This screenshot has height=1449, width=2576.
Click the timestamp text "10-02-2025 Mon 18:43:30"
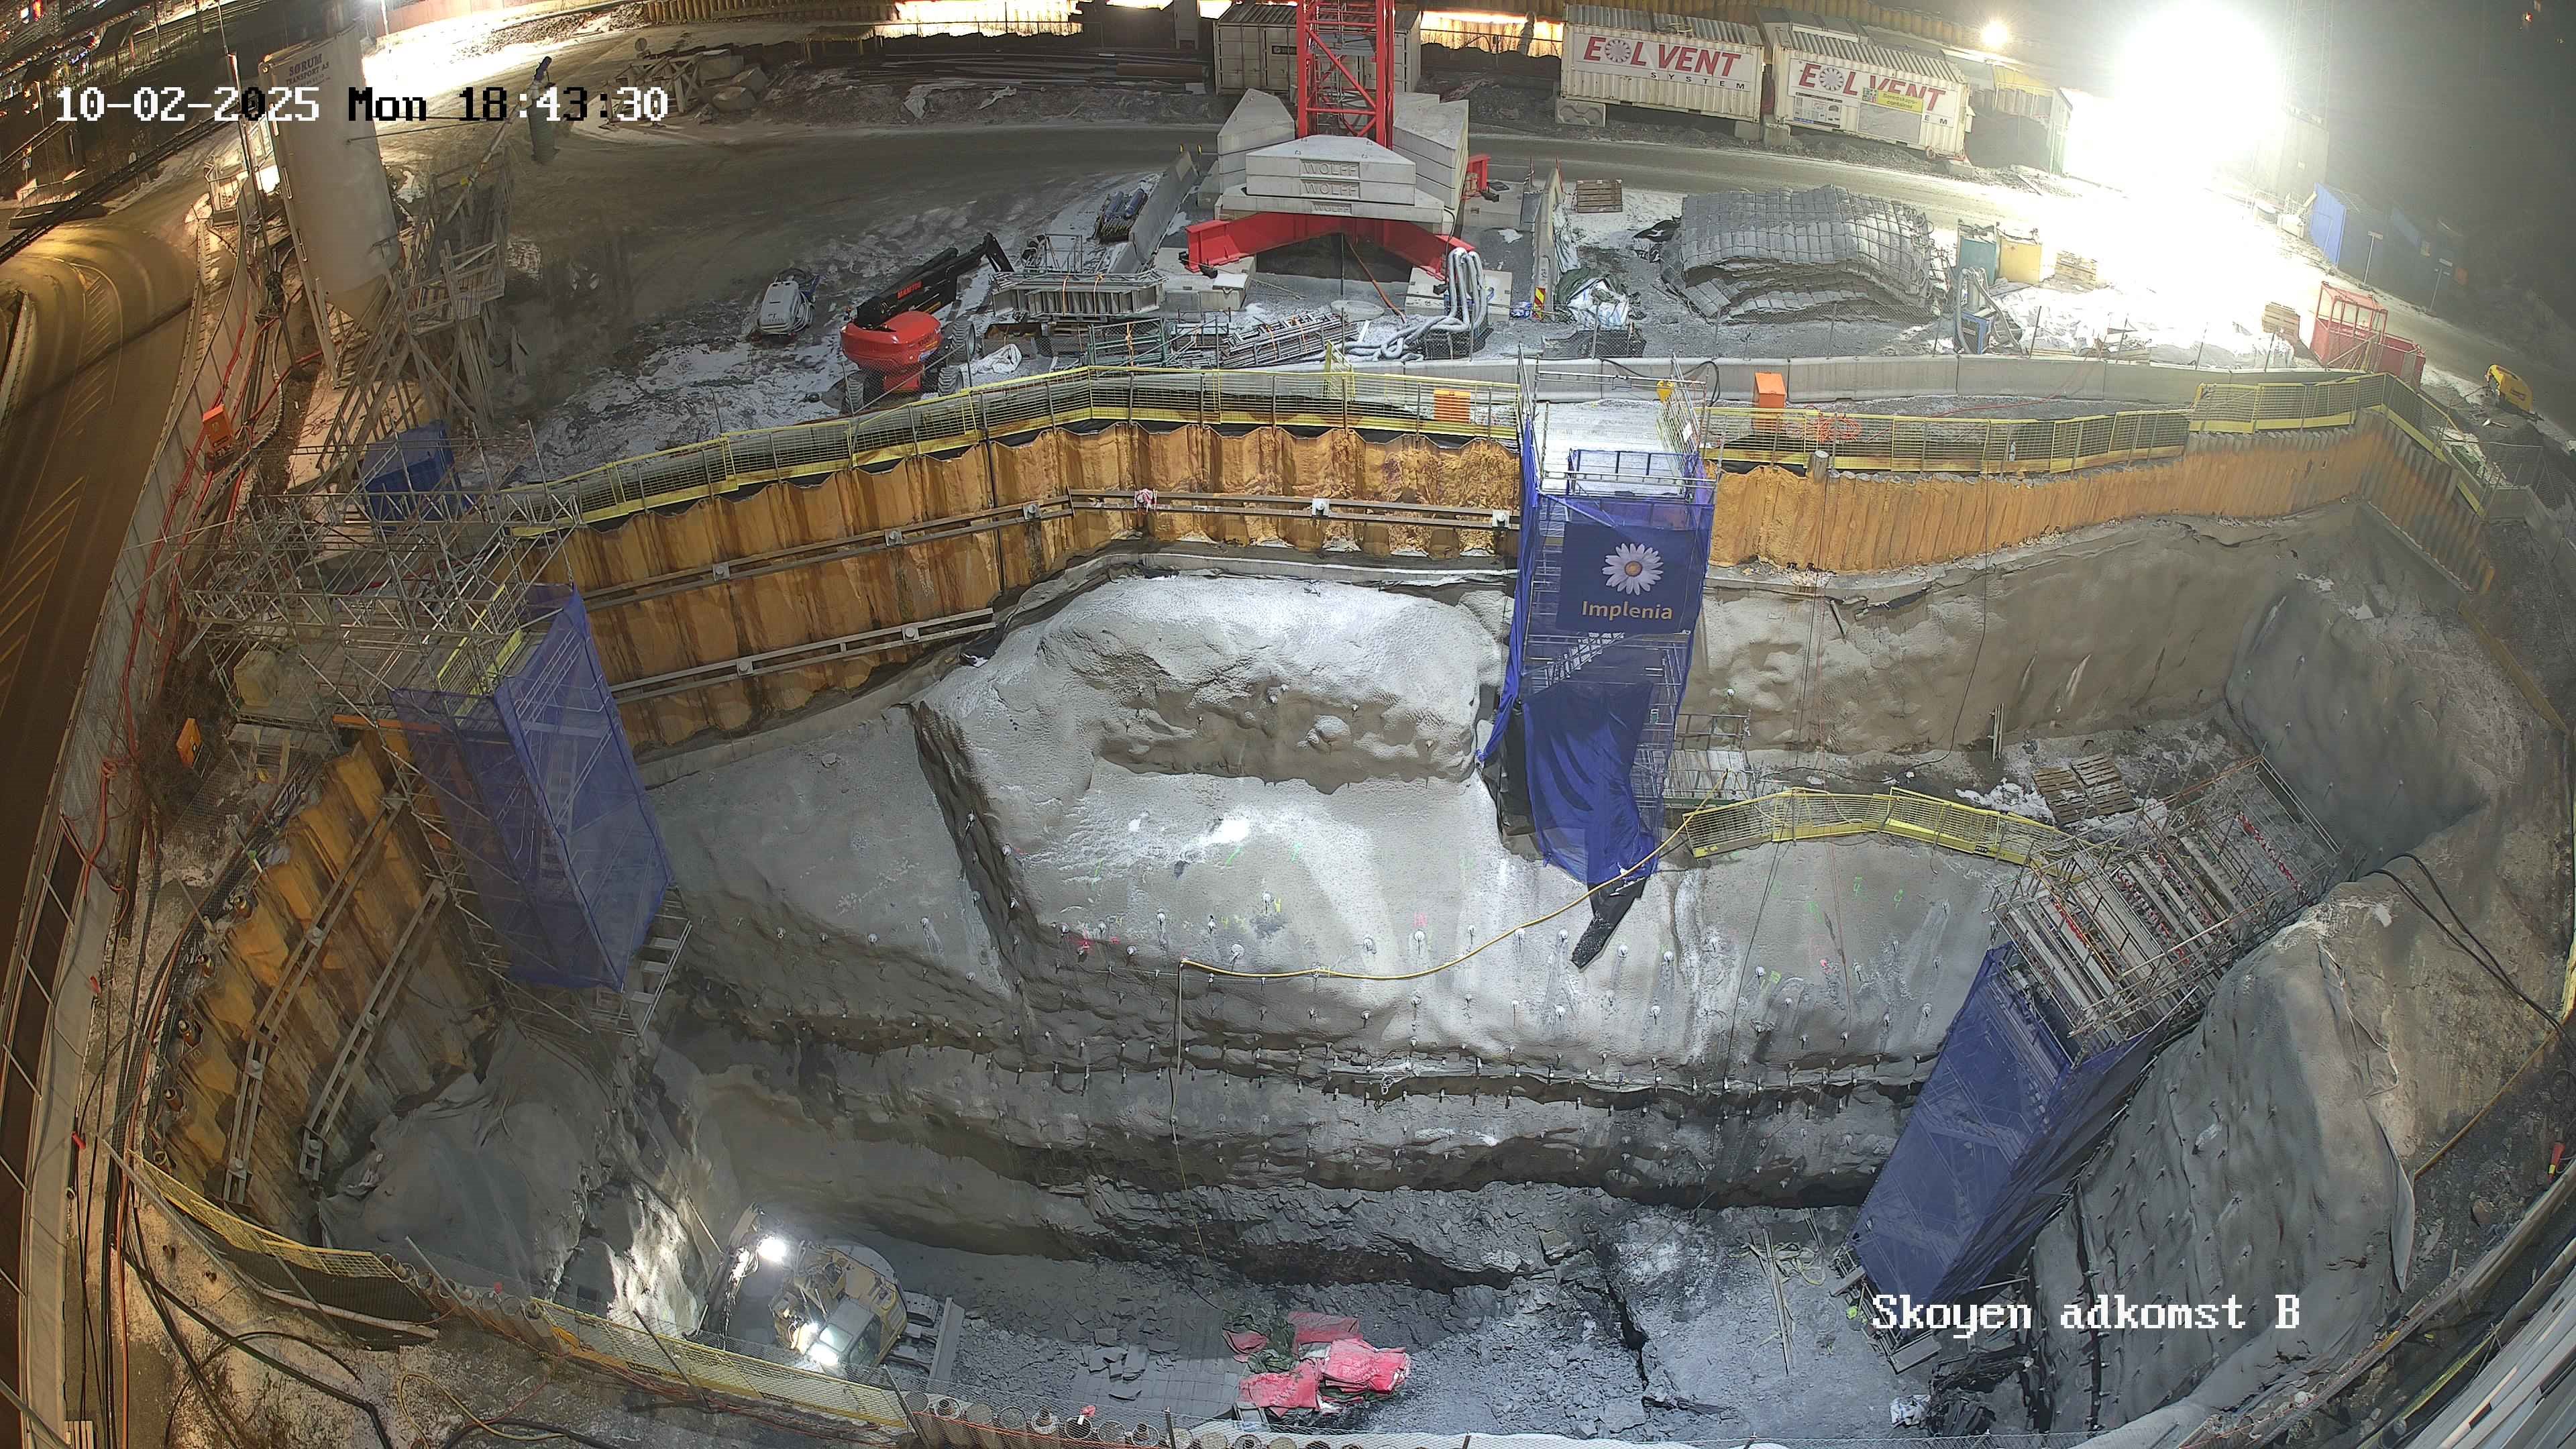[x=360, y=104]
